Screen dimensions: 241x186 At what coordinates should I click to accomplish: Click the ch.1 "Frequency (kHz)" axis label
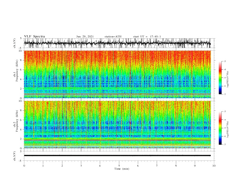[17, 71]
